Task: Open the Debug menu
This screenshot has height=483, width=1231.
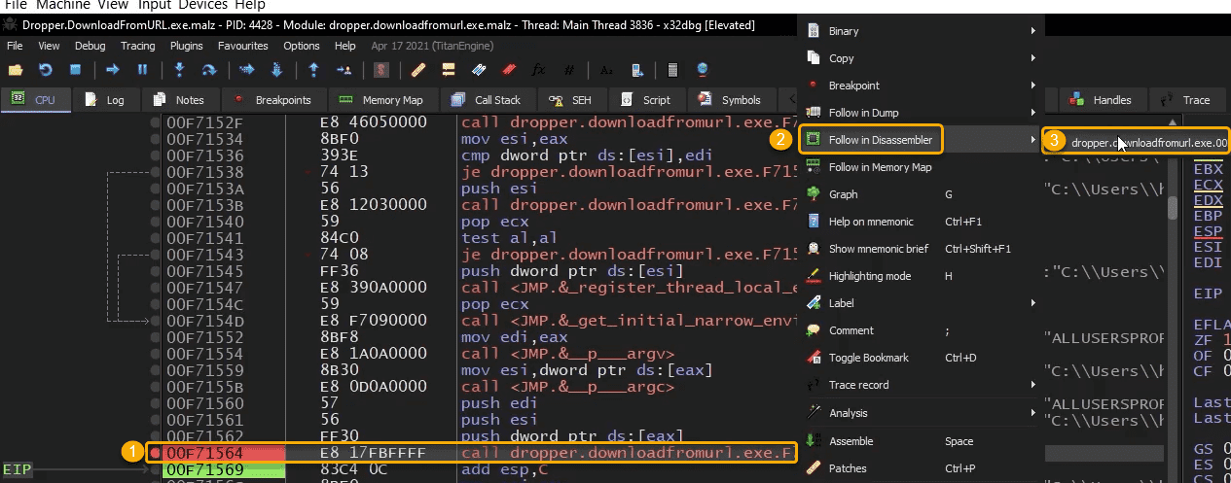Action: (91, 46)
